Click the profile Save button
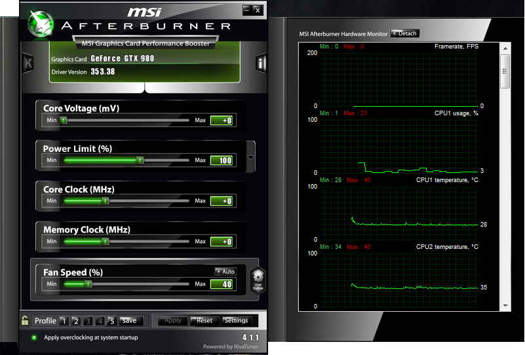The image size is (525, 355). click(131, 321)
